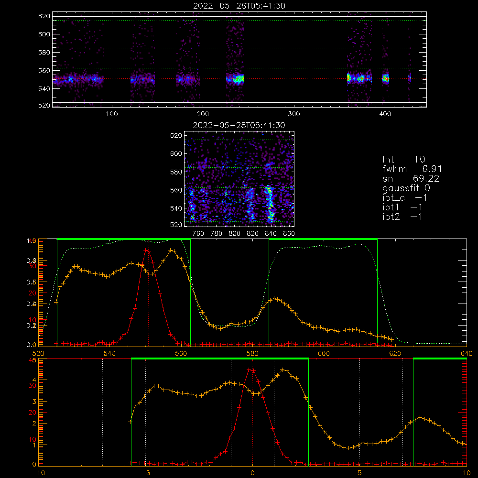This screenshot has height=478, width=478.
Task: Click the x-axis label 5 of bottom plot
Action: pos(359,473)
